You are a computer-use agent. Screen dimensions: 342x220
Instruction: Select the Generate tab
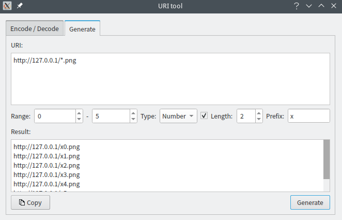coord(82,28)
